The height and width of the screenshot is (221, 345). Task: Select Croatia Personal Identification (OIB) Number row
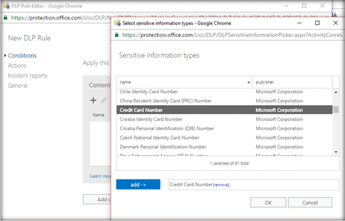pos(225,129)
